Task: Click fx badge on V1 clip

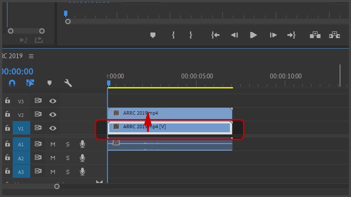Action: [116, 127]
